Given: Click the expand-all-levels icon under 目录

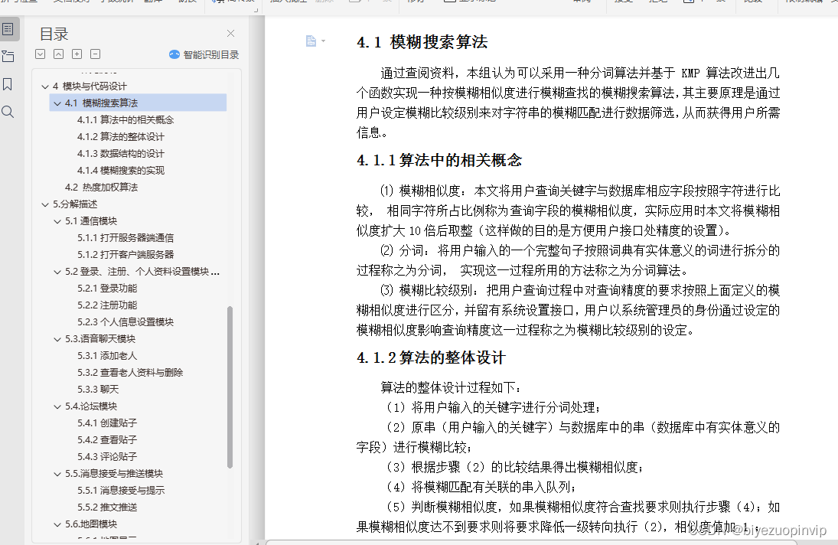Looking at the screenshot, I should (40, 54).
